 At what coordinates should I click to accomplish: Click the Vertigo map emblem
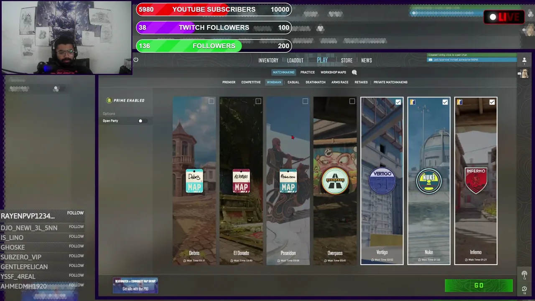tap(382, 181)
